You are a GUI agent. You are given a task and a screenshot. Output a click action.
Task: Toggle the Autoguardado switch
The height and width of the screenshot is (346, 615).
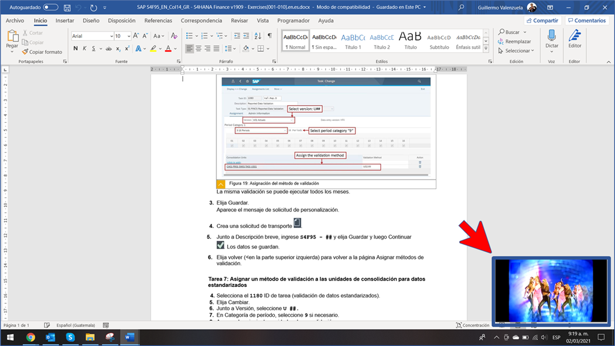[50, 8]
